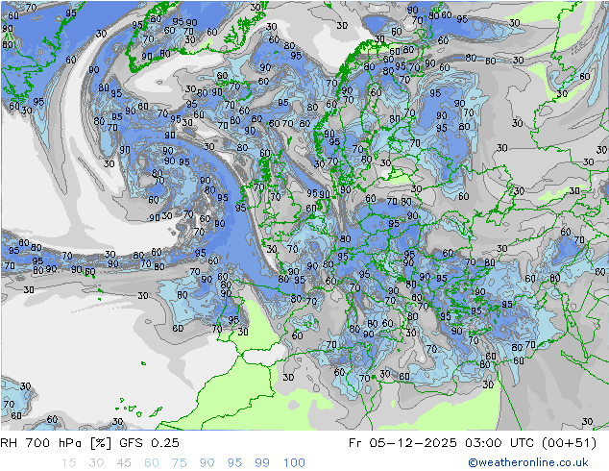
Task: Select the grey legend value 45
Action: tap(124, 462)
